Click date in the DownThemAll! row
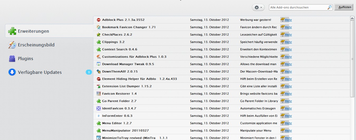Image resolution: width=356 pixels, height=140 pixels. pyautogui.click(x=209, y=71)
